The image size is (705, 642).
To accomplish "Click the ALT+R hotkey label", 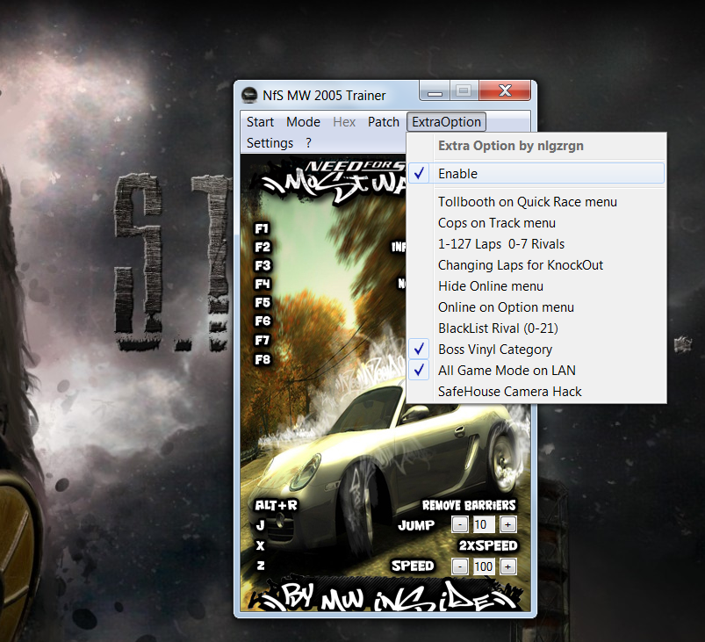I will coord(276,506).
